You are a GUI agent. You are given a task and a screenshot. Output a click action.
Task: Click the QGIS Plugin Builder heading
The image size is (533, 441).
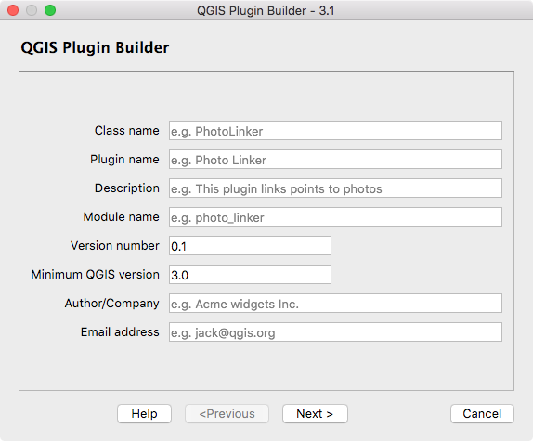pyautogui.click(x=95, y=47)
